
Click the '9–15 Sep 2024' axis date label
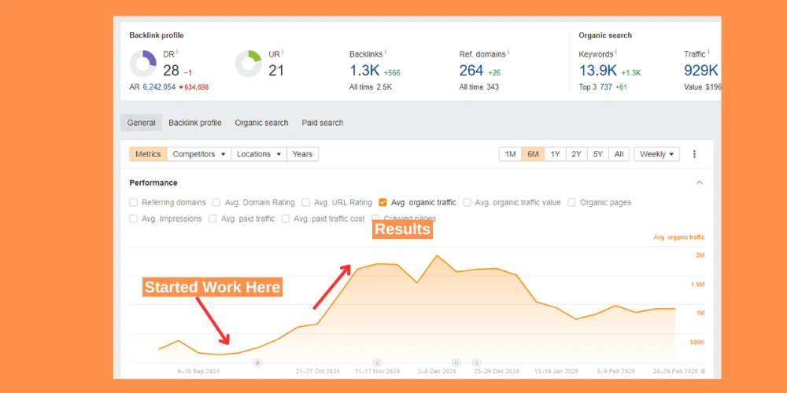tap(198, 372)
